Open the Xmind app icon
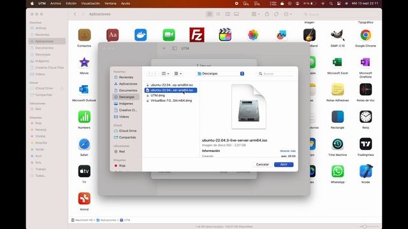The width and height of the screenshot is (408, 229). tap(84, 198)
